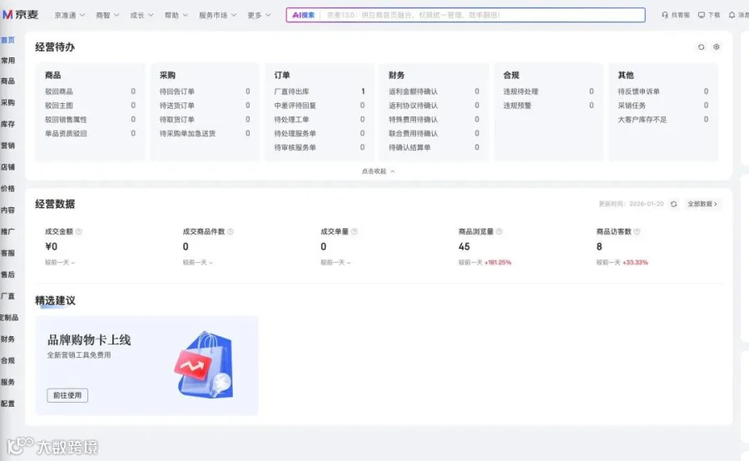
Task: Collapse the todo list via 点击收起
Action: [378, 171]
